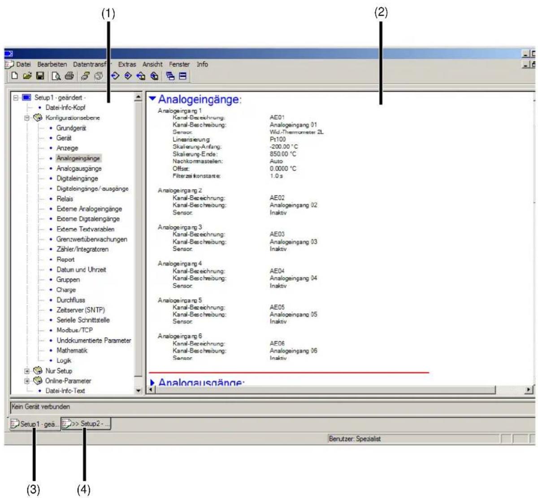Select Digitaleingänge/-ausgänge in the tree

(92, 189)
